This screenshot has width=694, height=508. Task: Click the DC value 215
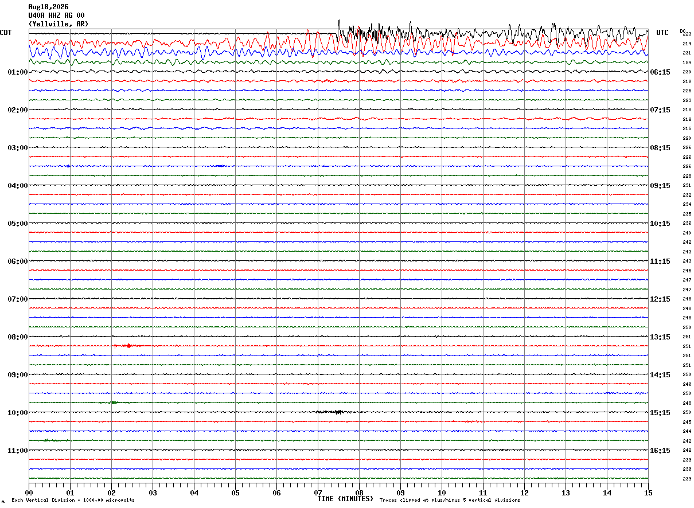point(687,128)
